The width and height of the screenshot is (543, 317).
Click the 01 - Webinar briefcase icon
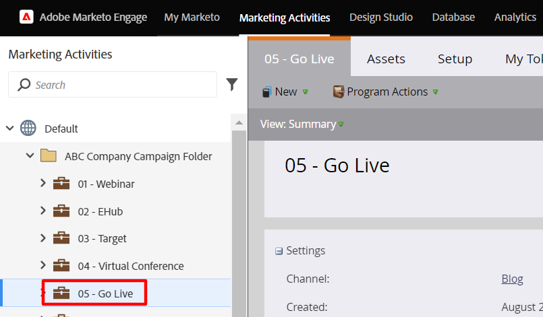[61, 184]
